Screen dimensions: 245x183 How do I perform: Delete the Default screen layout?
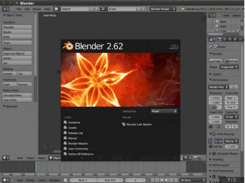96,9
